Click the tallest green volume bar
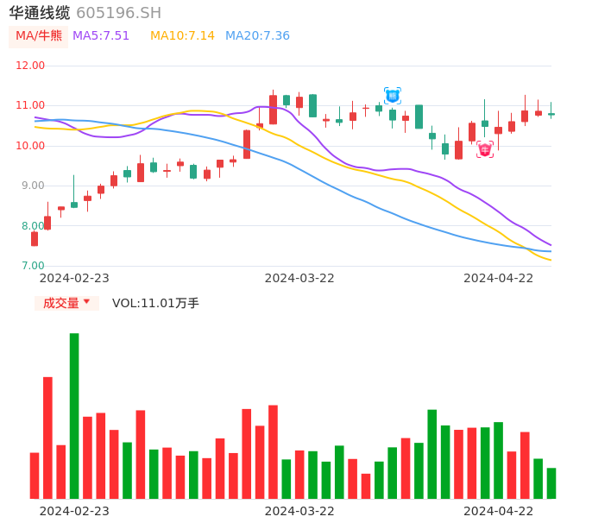592x523 pixels. [x=74, y=416]
